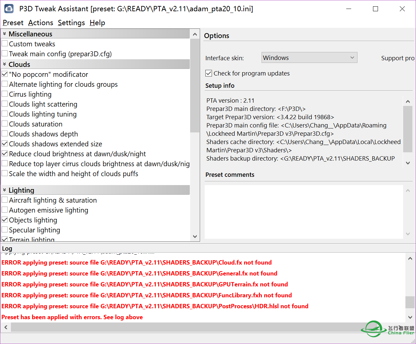The image size is (416, 344).
Task: Collapse the Lighting section
Action: tap(4, 190)
